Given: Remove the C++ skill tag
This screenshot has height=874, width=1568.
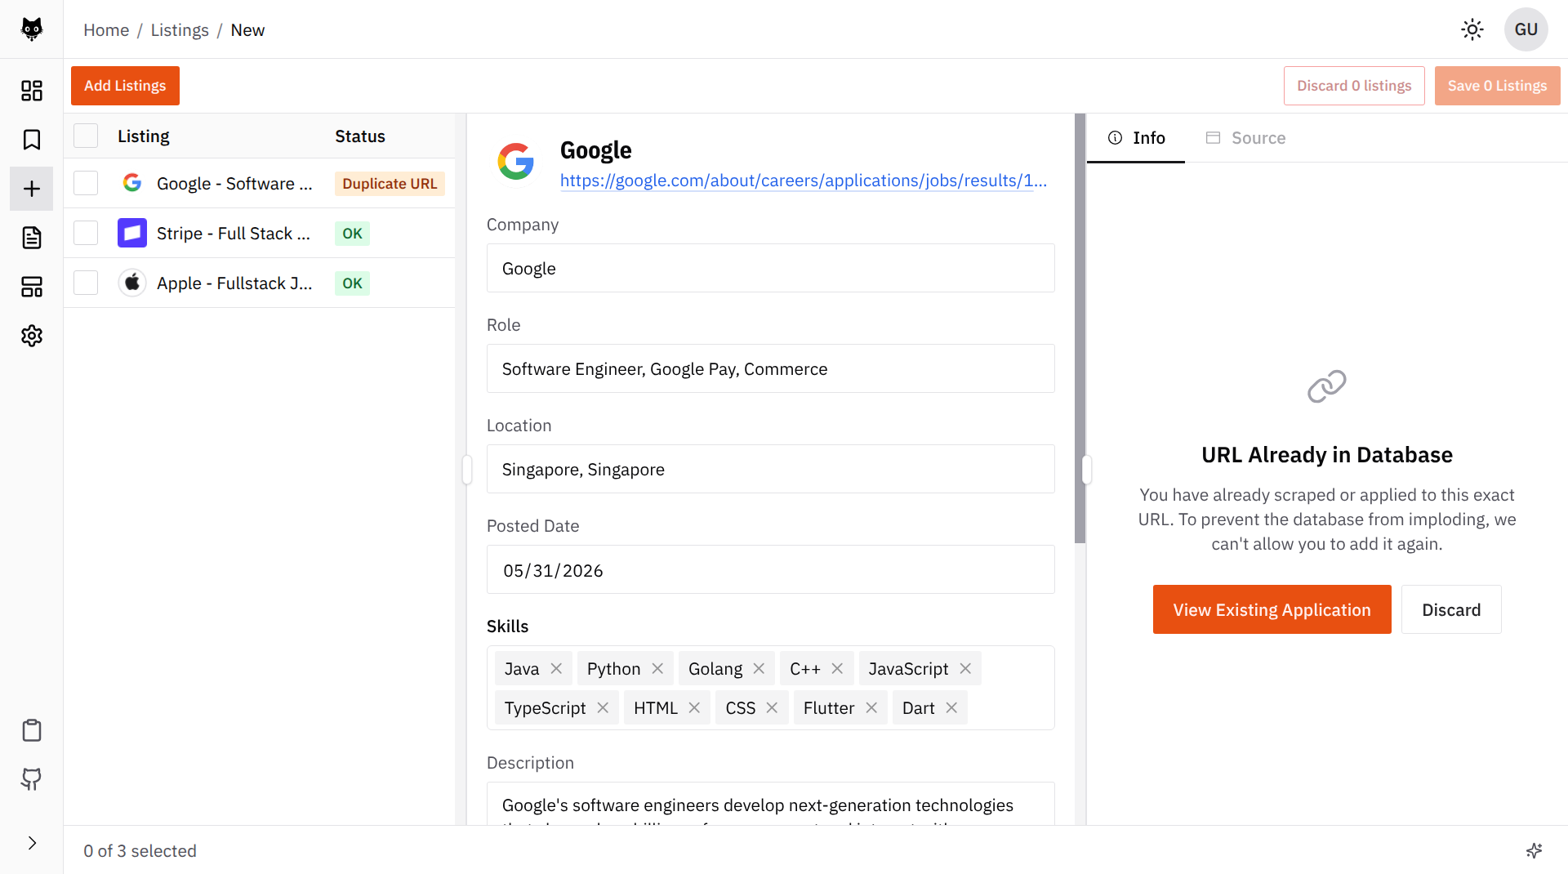Looking at the screenshot, I should tap(837, 668).
